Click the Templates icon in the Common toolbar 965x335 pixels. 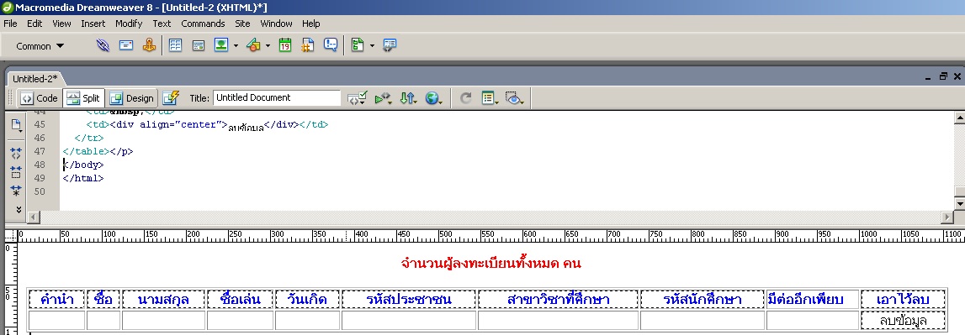358,44
